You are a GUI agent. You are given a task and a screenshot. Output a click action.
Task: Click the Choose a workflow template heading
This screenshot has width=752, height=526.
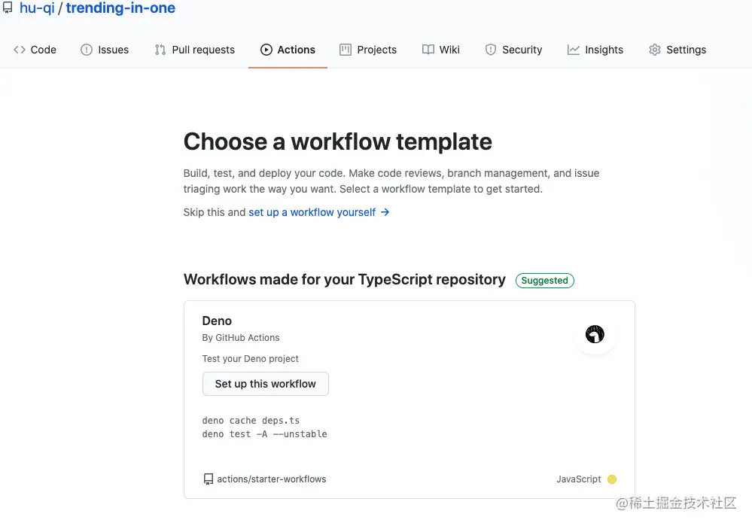point(338,142)
